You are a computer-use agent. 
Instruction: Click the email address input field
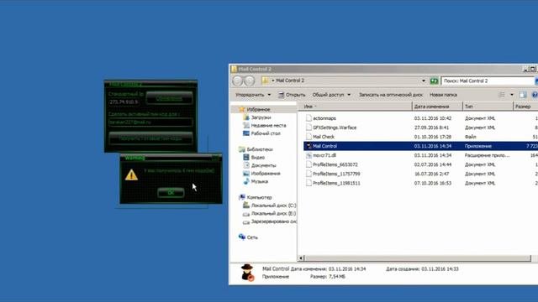(x=150, y=122)
